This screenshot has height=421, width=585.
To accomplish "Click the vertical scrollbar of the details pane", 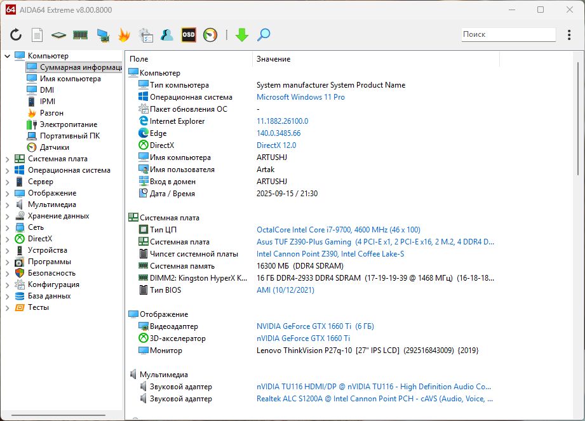I will [578, 119].
